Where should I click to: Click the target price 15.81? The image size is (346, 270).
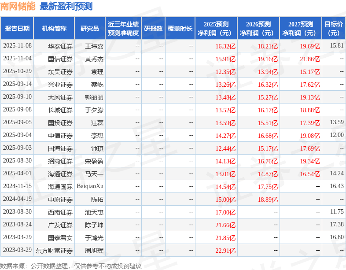(337, 46)
